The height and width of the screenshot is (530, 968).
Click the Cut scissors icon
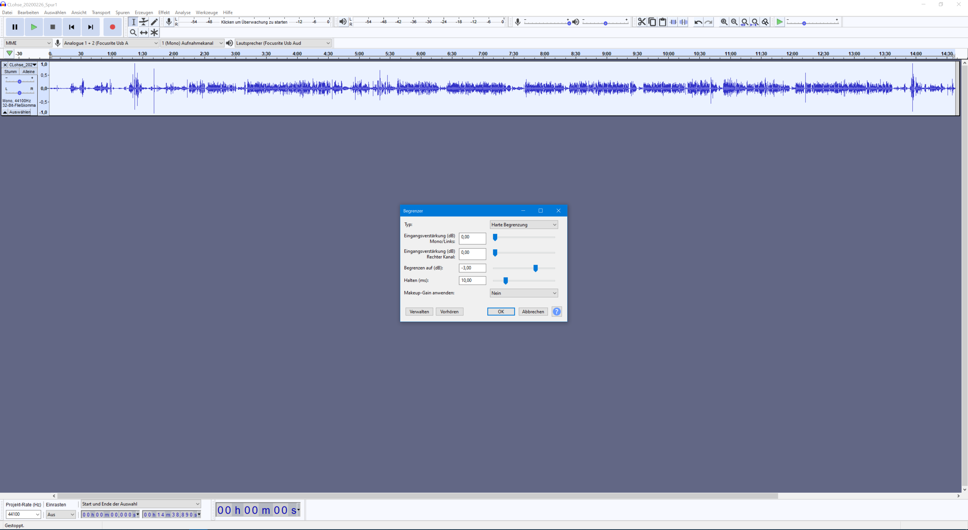pyautogui.click(x=641, y=22)
